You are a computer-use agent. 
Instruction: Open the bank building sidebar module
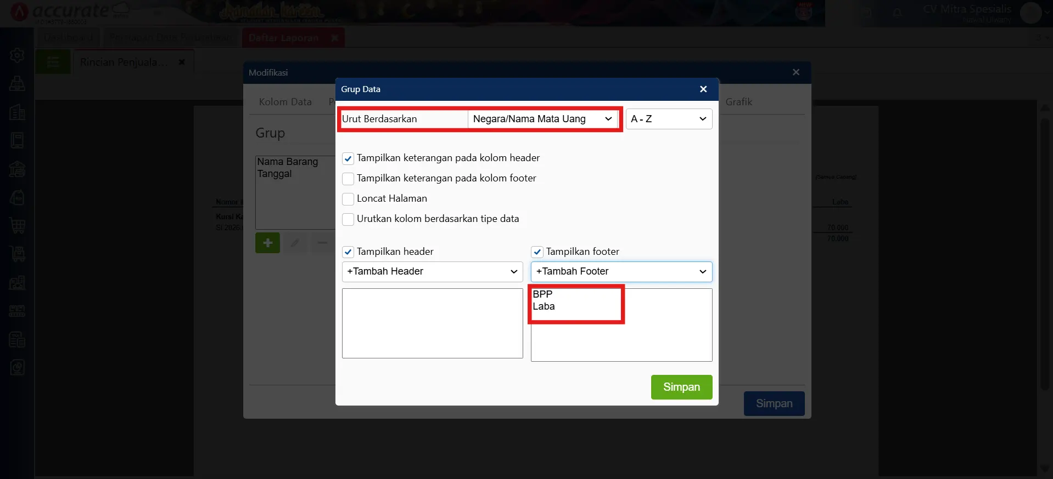pyautogui.click(x=17, y=169)
